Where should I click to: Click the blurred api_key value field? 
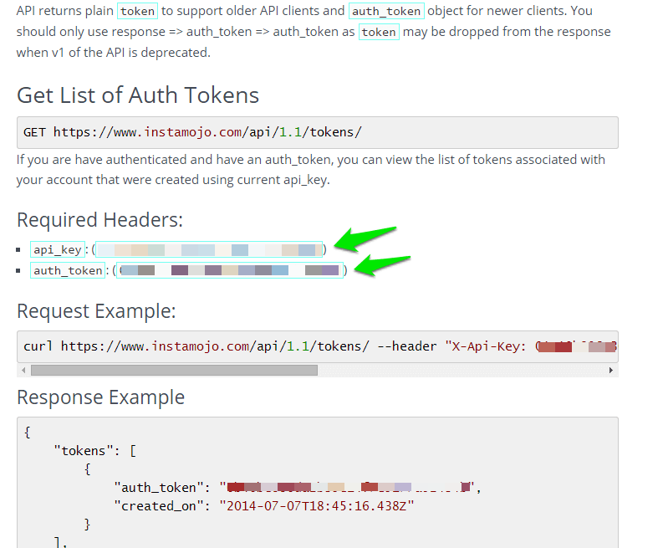coord(209,249)
